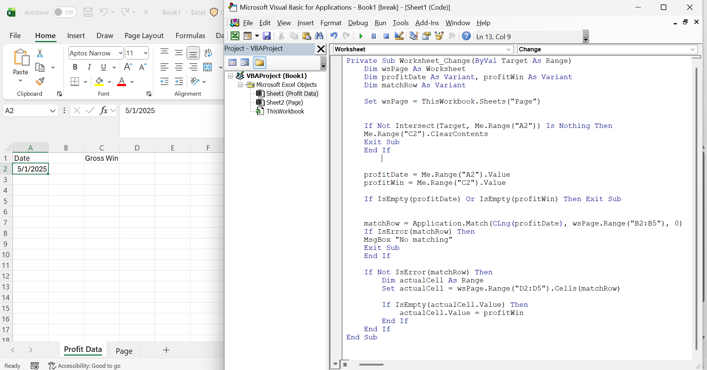The height and width of the screenshot is (370, 707).
Task: Click the Insert UserForm icon in VBA toolbar
Action: coord(247,36)
